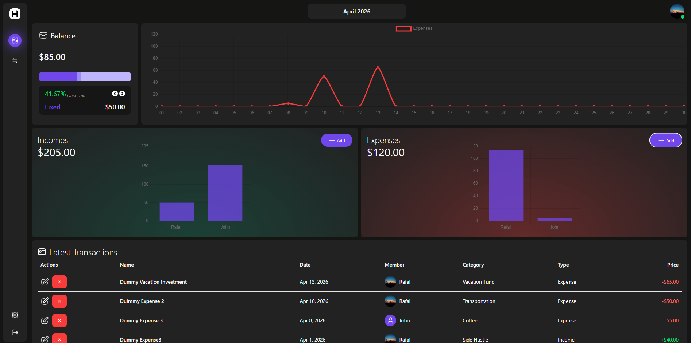Show previous balance goal with left arrow
Screen dimensions: 691x343
point(115,94)
